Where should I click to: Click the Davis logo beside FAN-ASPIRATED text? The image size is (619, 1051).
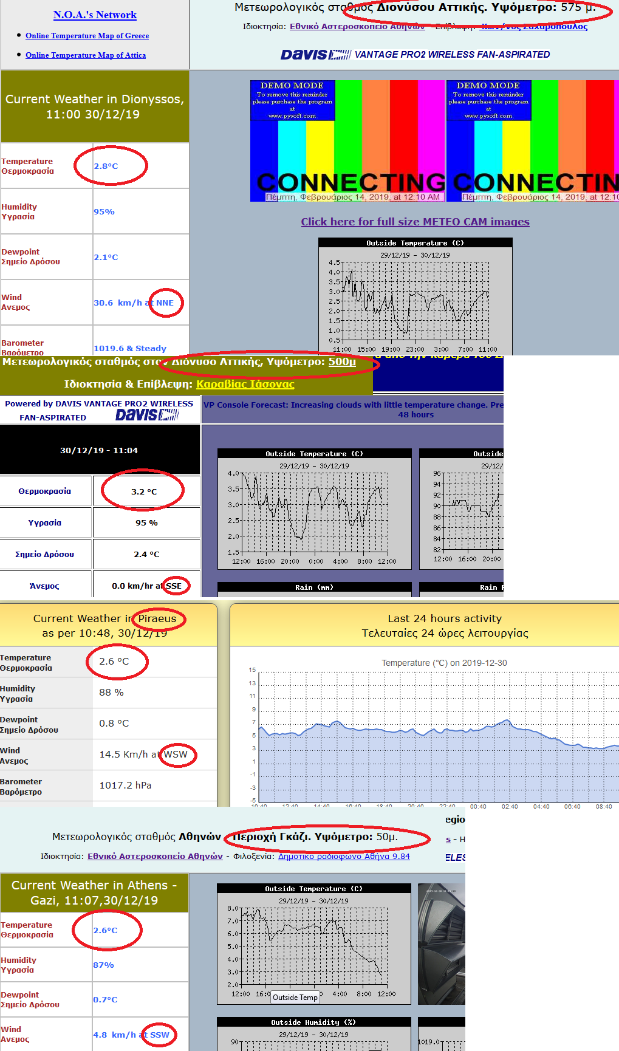(147, 415)
